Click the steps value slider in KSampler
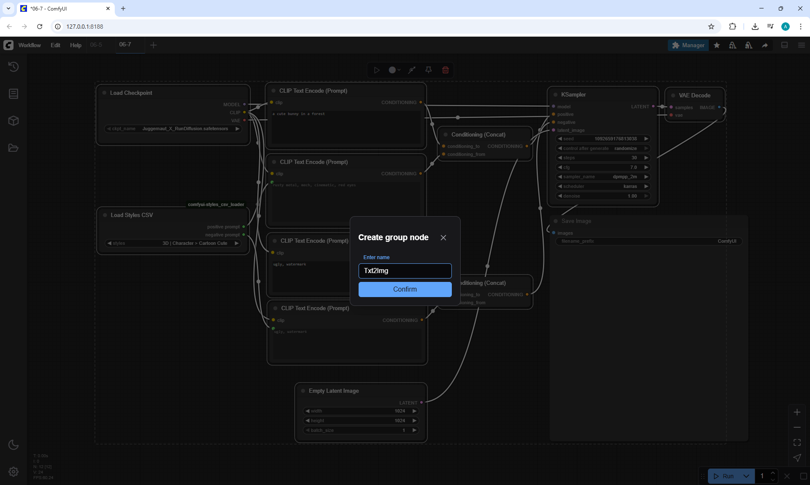Image resolution: width=810 pixels, height=485 pixels. point(603,158)
